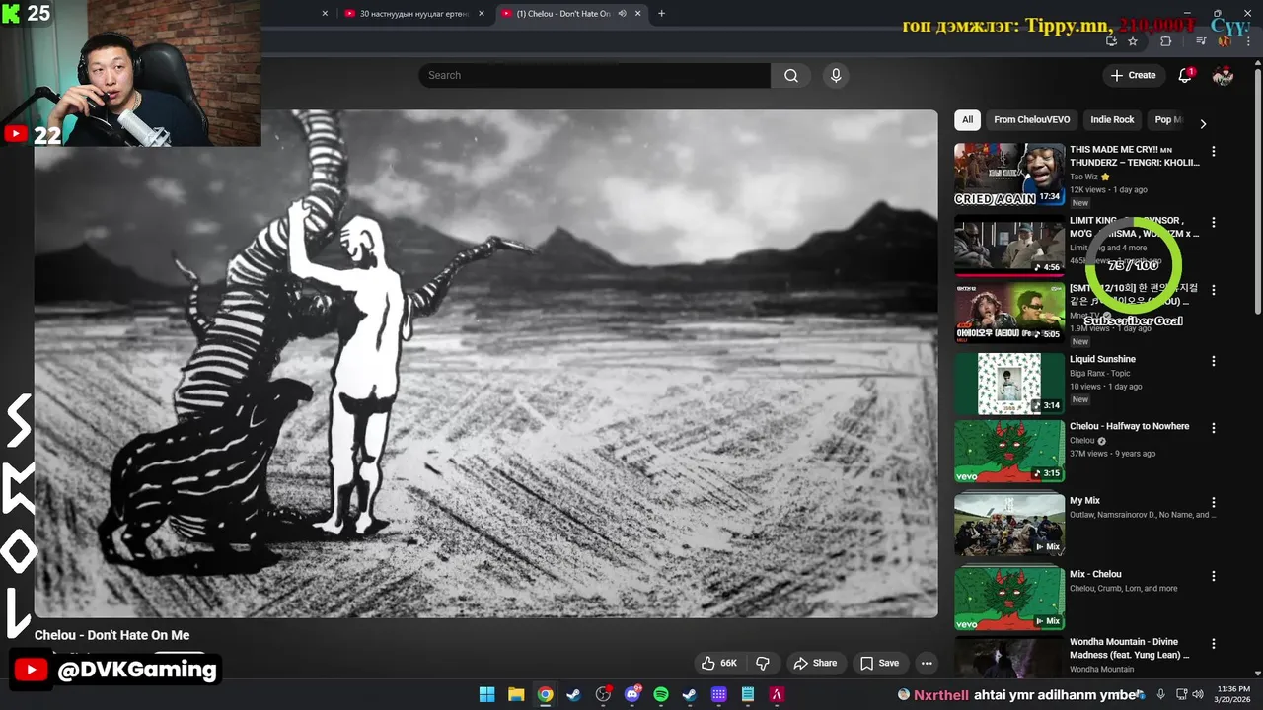Open the YouTube account avatar menu

1223,75
